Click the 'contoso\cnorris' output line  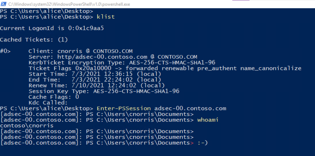[27, 126]
